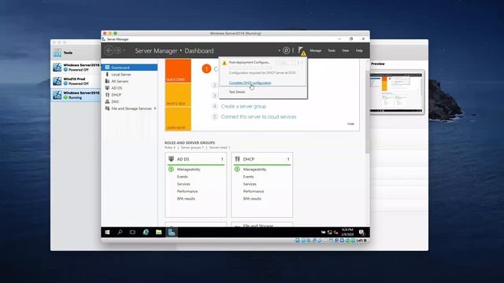Image resolution: width=504 pixels, height=283 pixels.
Task: Click Events in the DHCP tile
Action: [x=249, y=177]
